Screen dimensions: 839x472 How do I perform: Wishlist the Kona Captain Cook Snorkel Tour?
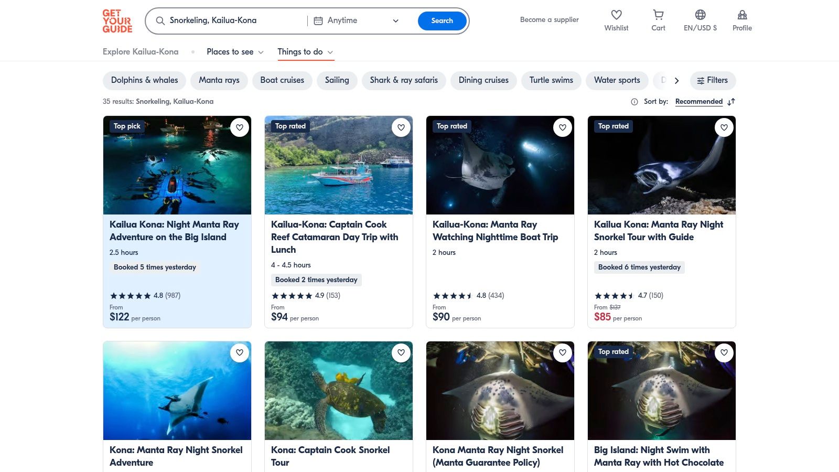401,353
